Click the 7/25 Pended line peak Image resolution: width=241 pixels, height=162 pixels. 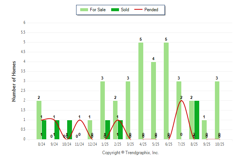[181, 100]
